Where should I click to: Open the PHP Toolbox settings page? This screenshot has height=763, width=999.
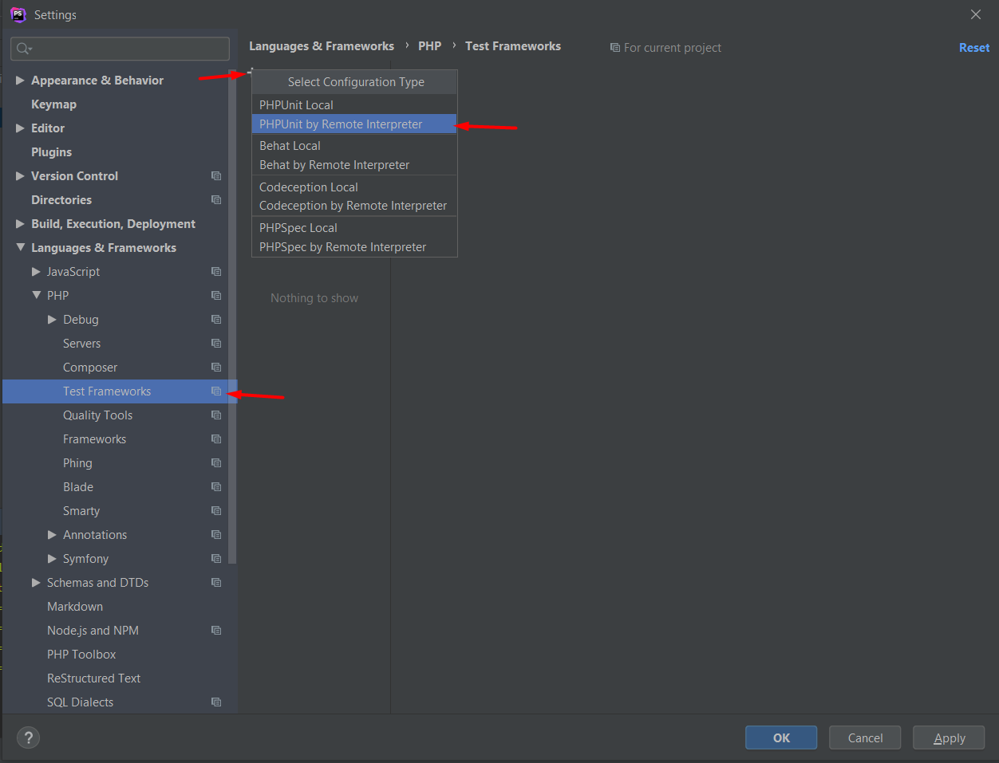[81, 655]
